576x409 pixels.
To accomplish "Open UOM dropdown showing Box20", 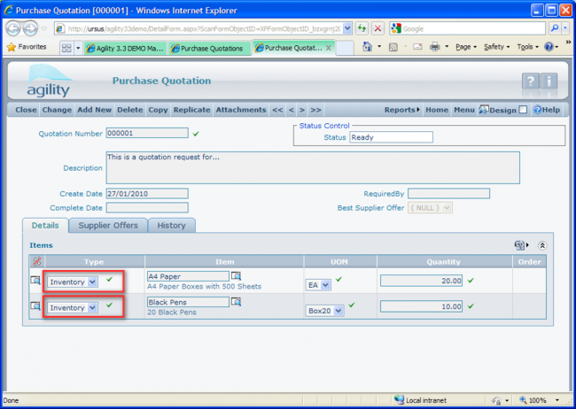I will (x=339, y=311).
